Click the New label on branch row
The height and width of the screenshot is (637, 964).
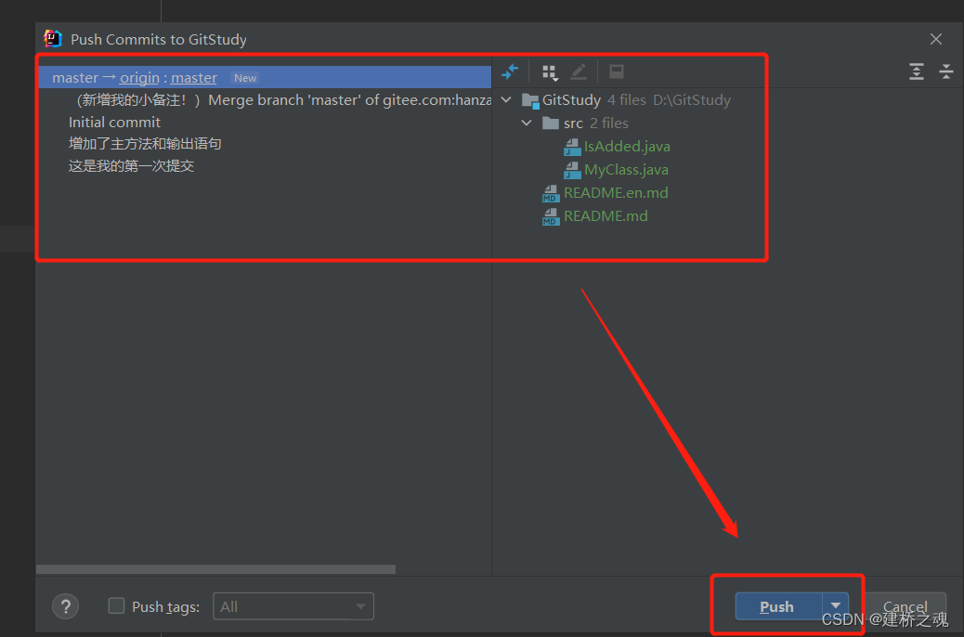(x=244, y=78)
